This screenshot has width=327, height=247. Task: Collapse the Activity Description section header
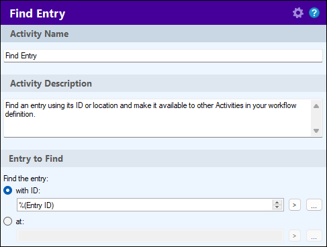163,83
